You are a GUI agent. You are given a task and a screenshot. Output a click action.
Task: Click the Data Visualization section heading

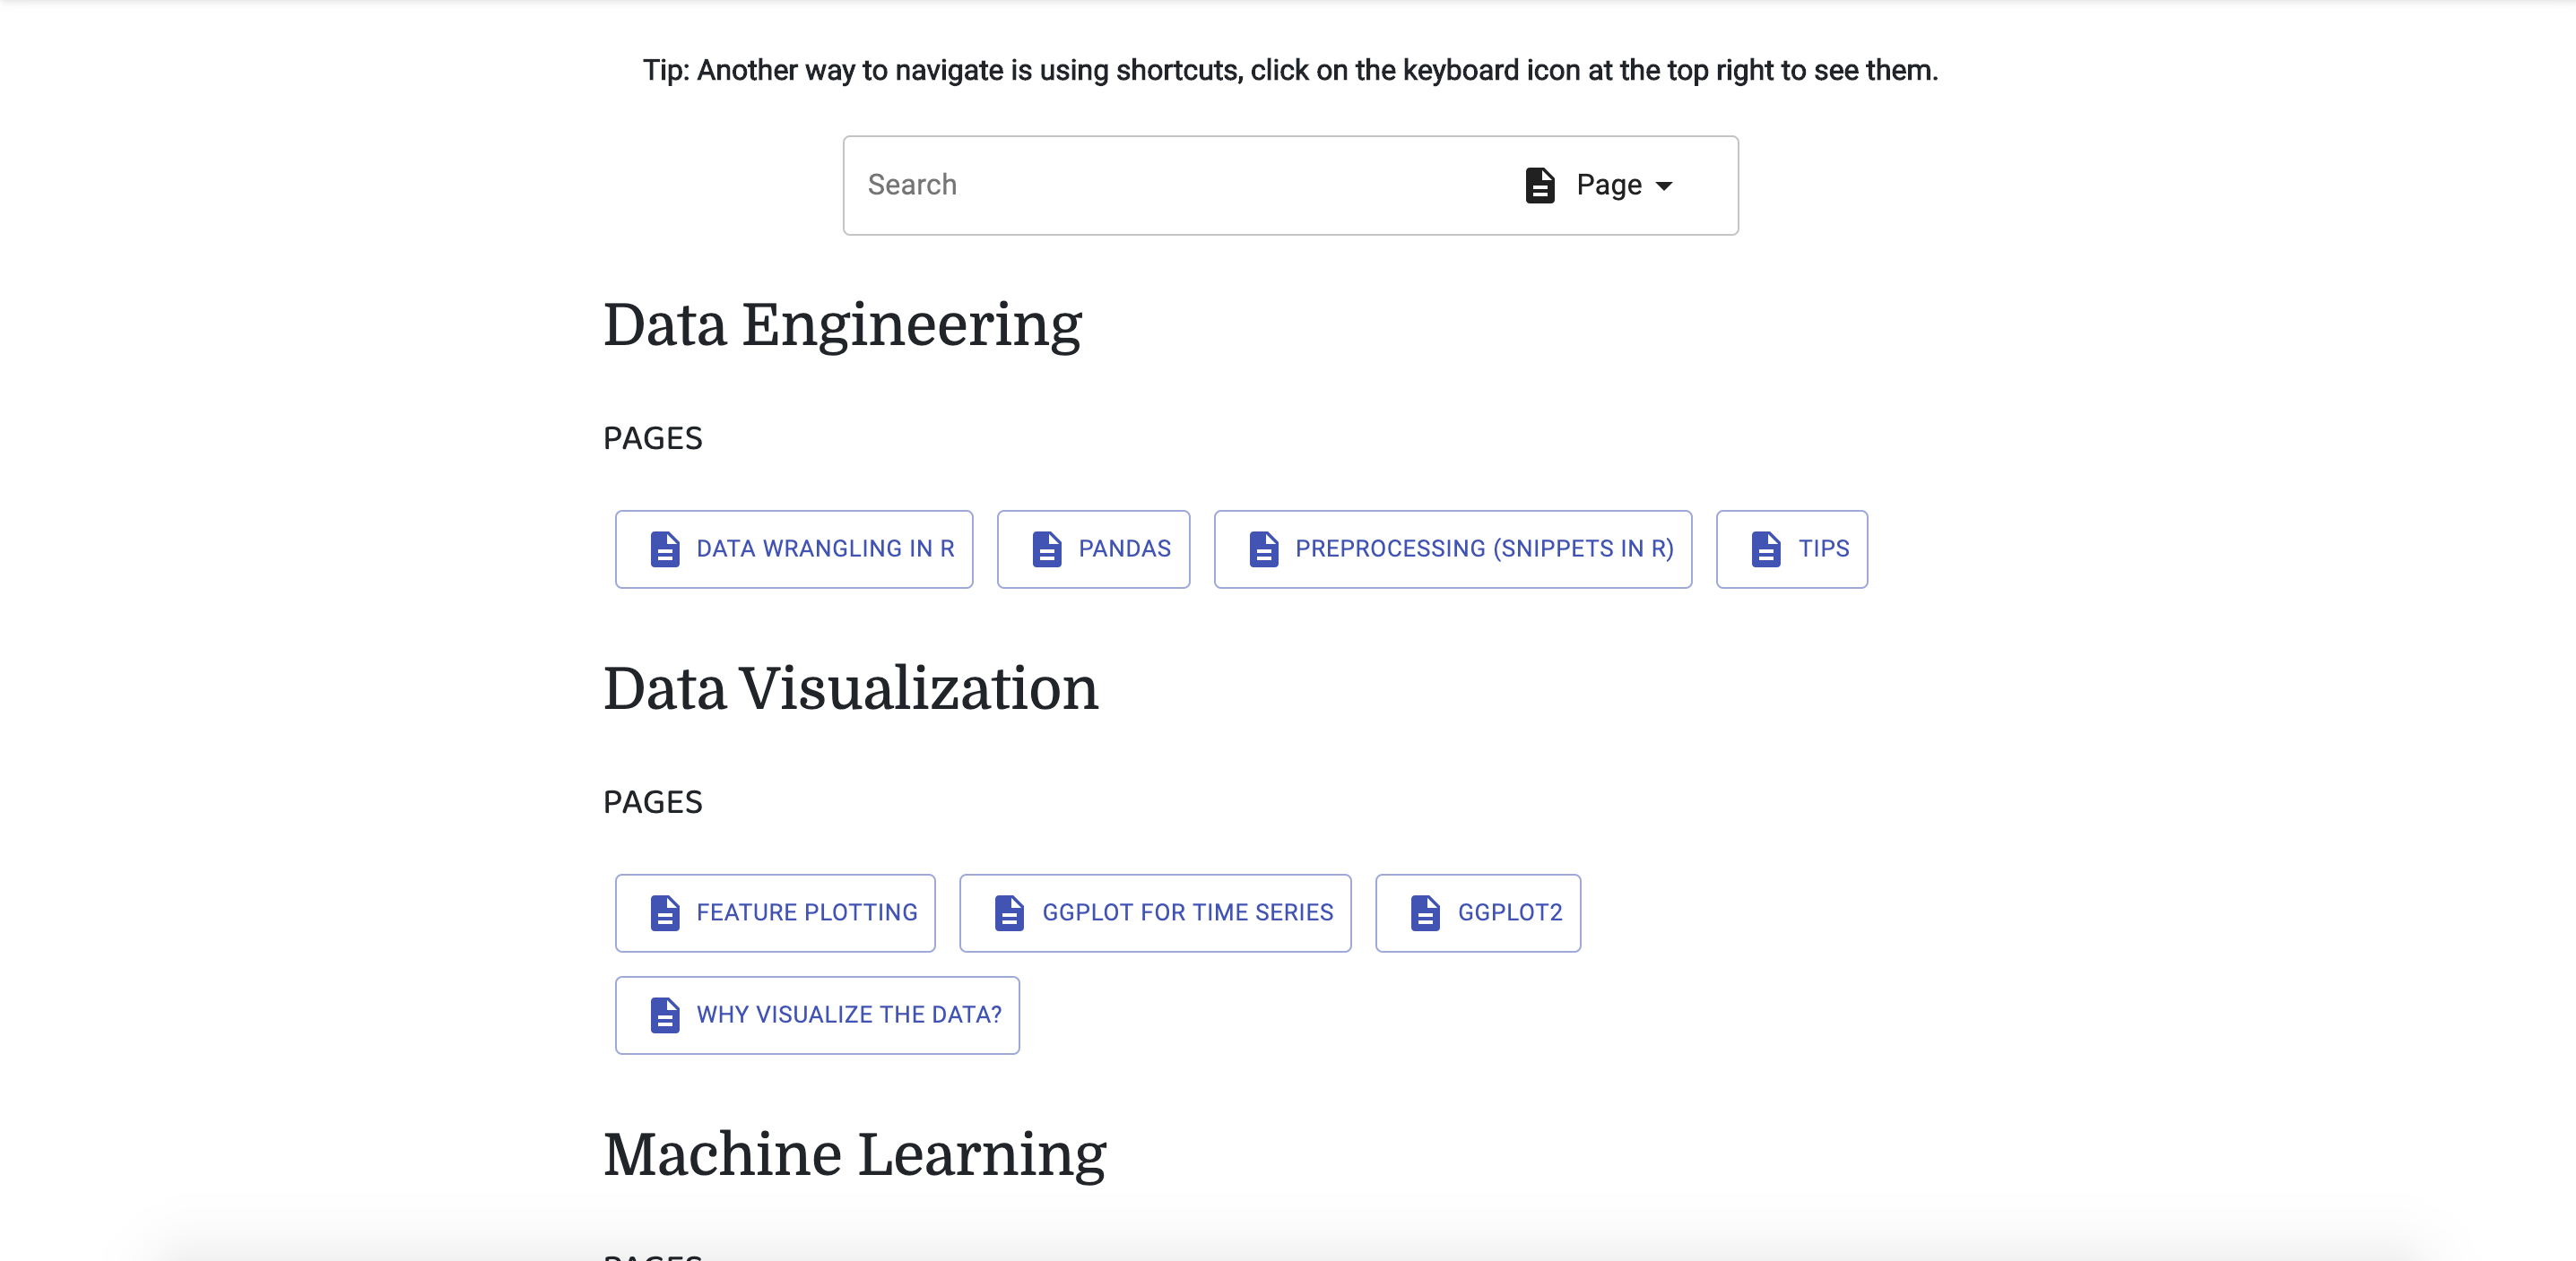pyautogui.click(x=850, y=688)
